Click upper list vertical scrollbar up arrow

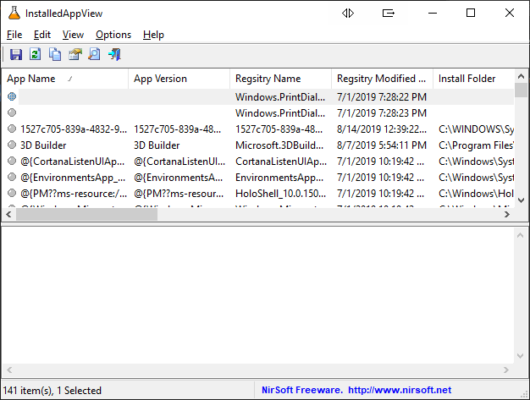[x=521, y=76]
